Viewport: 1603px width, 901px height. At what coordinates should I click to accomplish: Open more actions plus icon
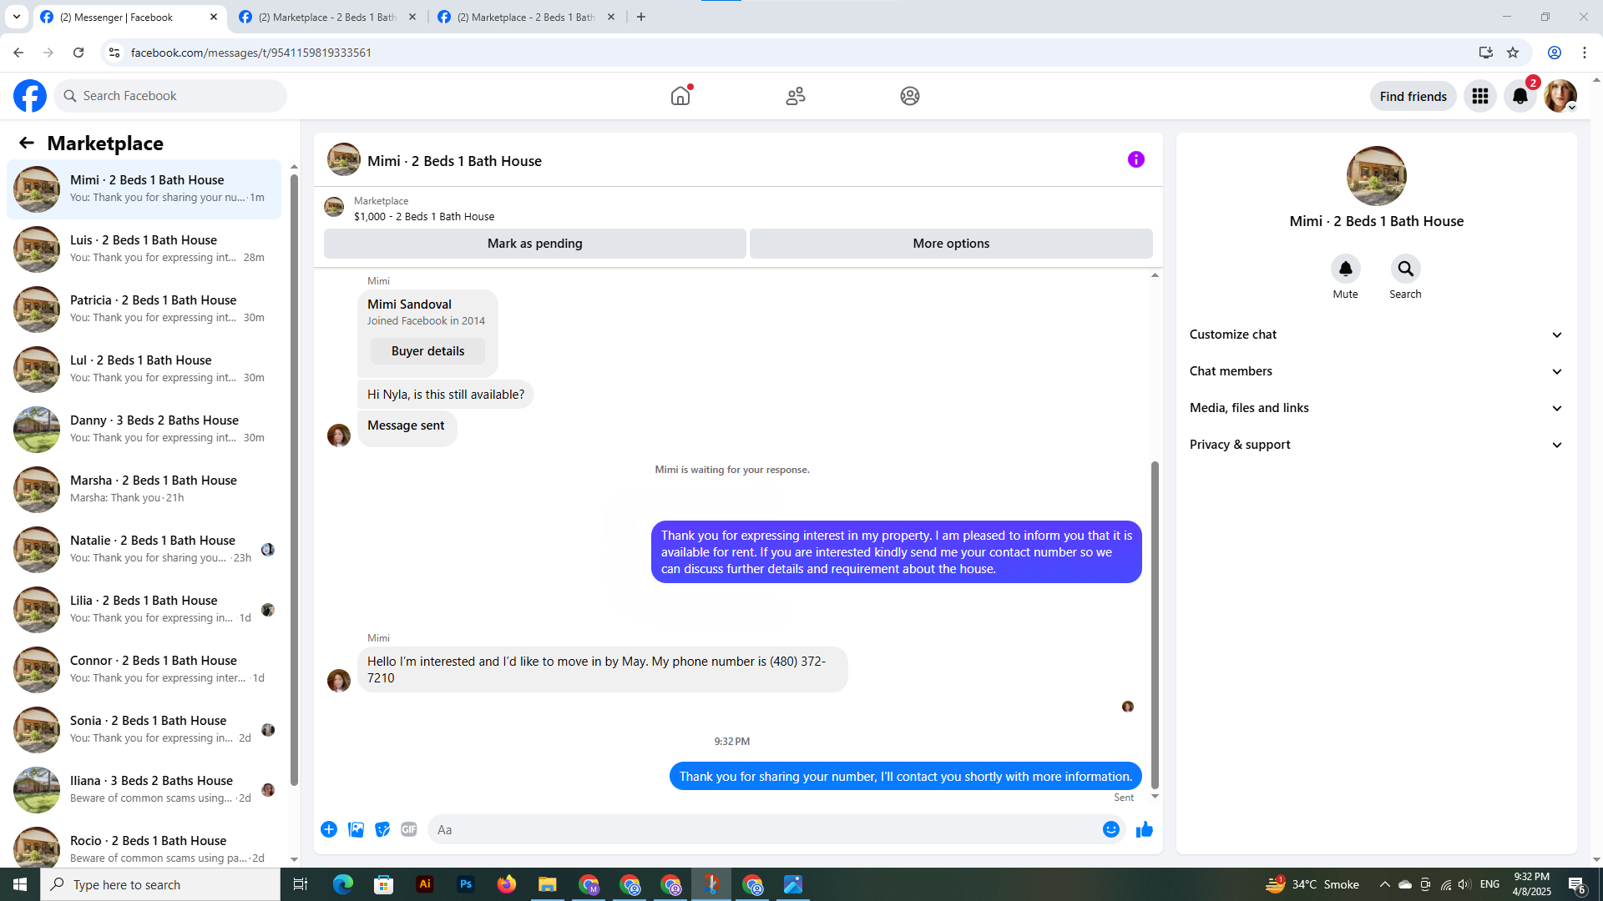click(x=329, y=829)
